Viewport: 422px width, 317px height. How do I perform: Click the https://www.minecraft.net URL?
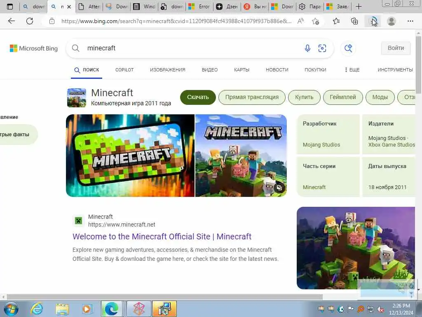(122, 225)
